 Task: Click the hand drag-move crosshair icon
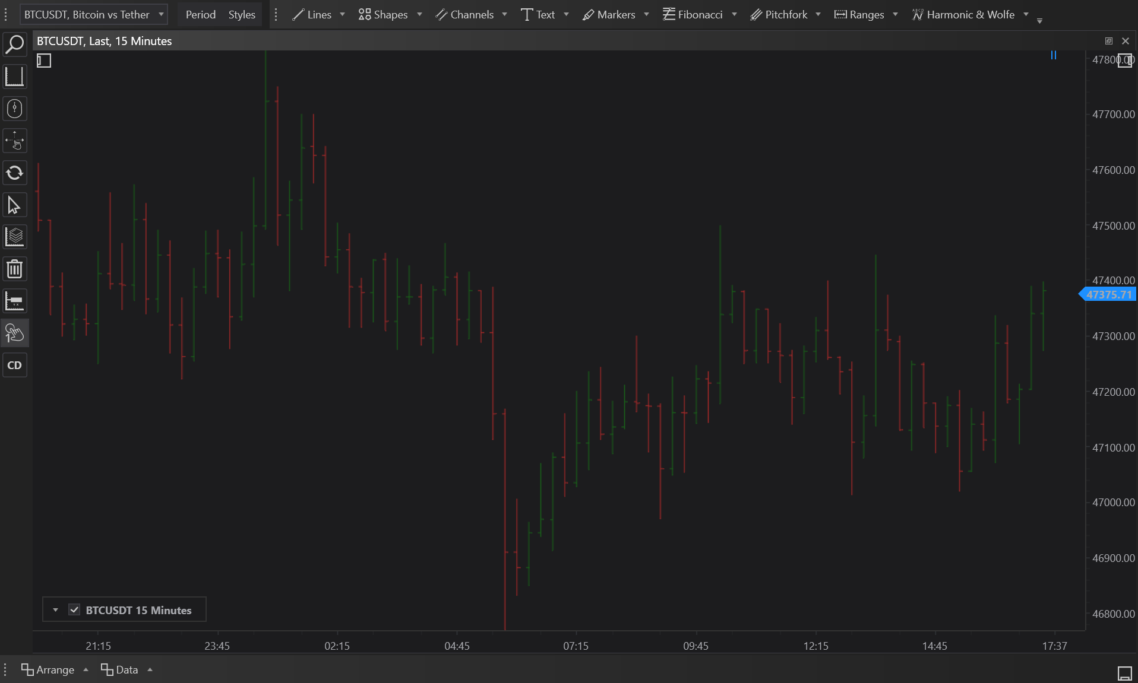pyautogui.click(x=14, y=141)
